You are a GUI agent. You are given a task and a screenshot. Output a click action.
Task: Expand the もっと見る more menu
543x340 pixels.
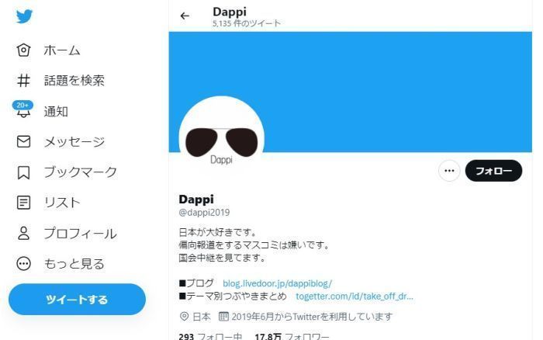point(23,264)
